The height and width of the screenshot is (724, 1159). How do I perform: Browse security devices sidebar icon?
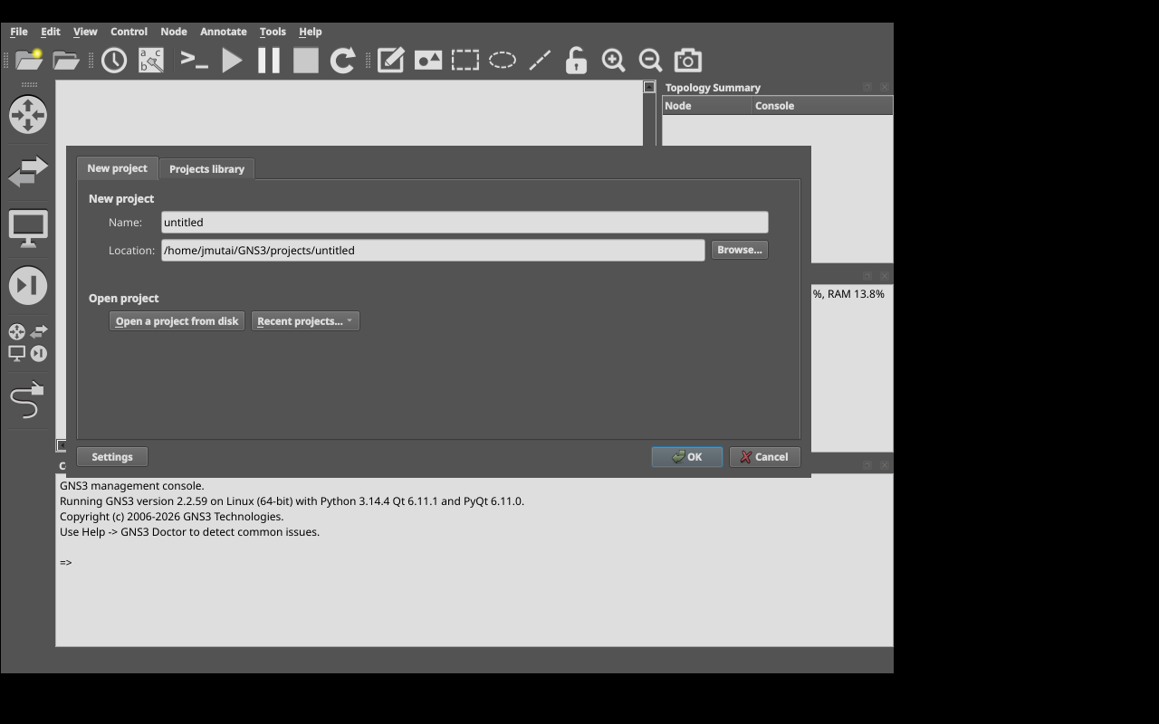pyautogui.click(x=28, y=286)
